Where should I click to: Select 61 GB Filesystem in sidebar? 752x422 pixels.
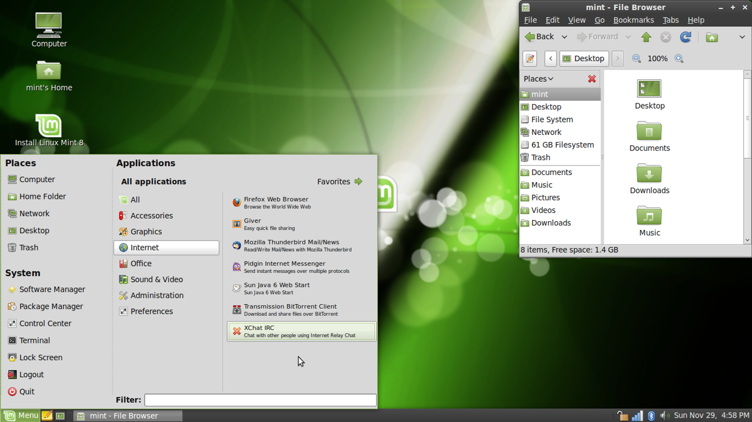click(x=560, y=145)
